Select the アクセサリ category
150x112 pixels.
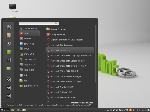[29, 39]
